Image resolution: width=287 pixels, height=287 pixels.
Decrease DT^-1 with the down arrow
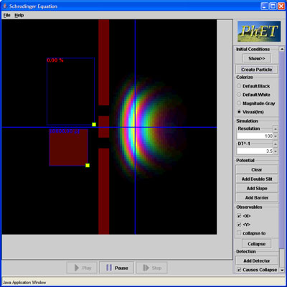pos(276,151)
